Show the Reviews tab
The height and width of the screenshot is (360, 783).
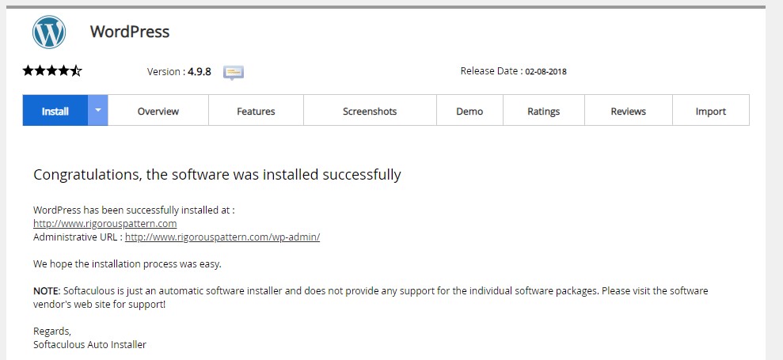coord(628,110)
